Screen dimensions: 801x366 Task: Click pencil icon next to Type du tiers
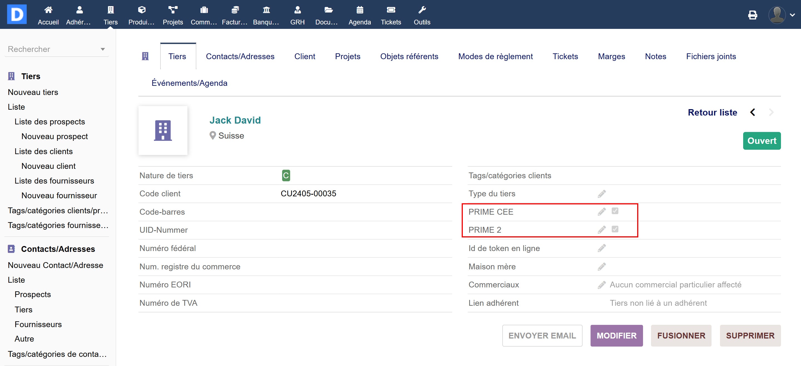point(601,194)
